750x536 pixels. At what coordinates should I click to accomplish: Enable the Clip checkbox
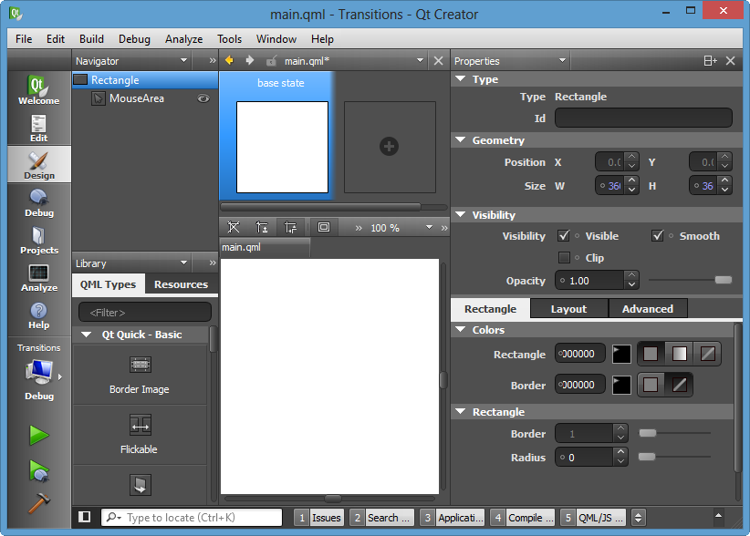click(x=564, y=257)
